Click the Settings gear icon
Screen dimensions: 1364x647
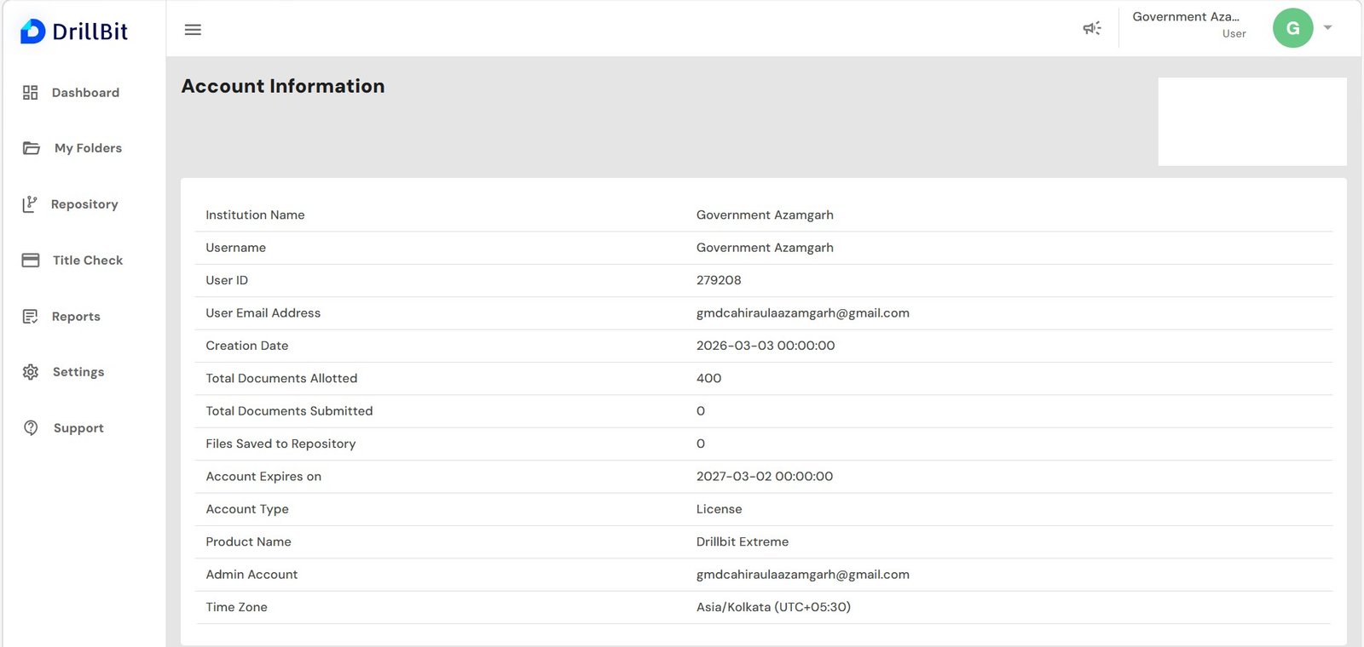[x=31, y=372]
